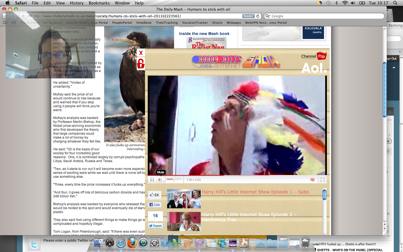Open Harry Hill Episode 1 Subo link
403x252 pixels.
point(255,192)
